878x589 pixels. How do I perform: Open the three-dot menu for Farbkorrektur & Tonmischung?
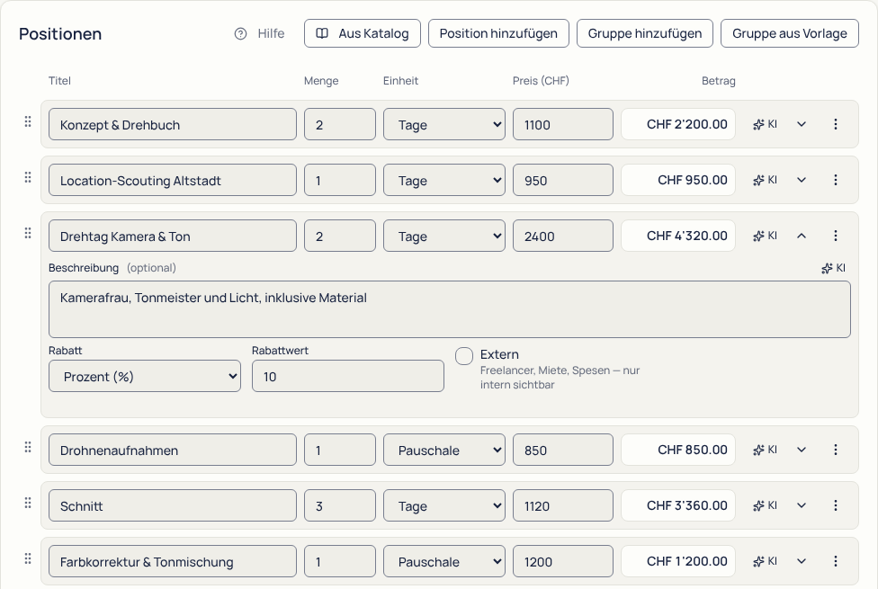tap(836, 561)
